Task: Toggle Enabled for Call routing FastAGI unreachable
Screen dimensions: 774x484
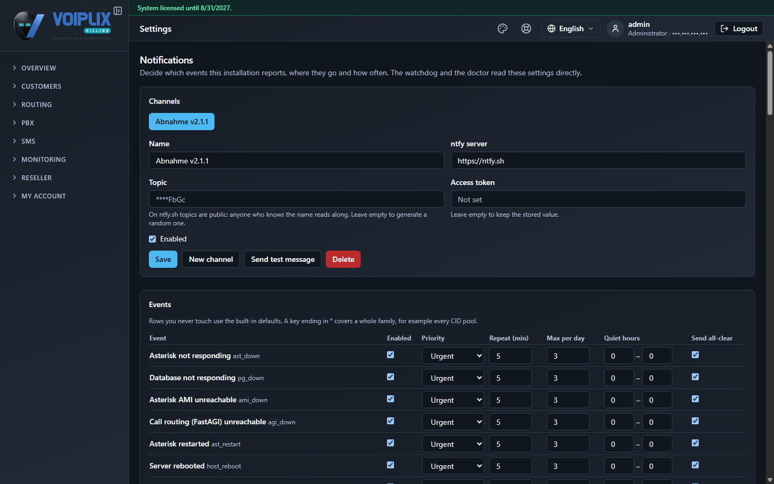Action: tap(391, 421)
